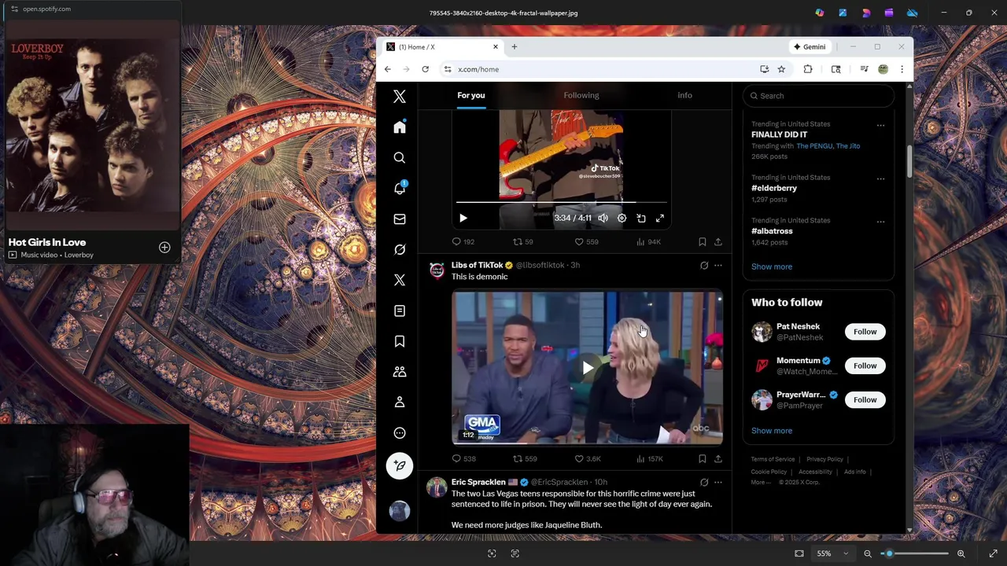
Task: Open Gemini button in Chrome
Action: (809, 47)
